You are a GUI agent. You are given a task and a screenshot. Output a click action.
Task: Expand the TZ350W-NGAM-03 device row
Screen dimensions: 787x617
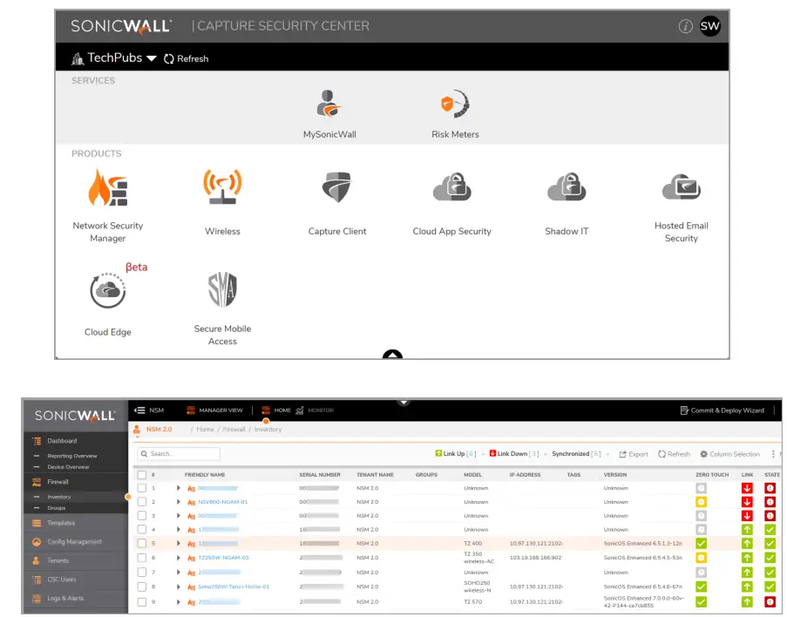(178, 557)
